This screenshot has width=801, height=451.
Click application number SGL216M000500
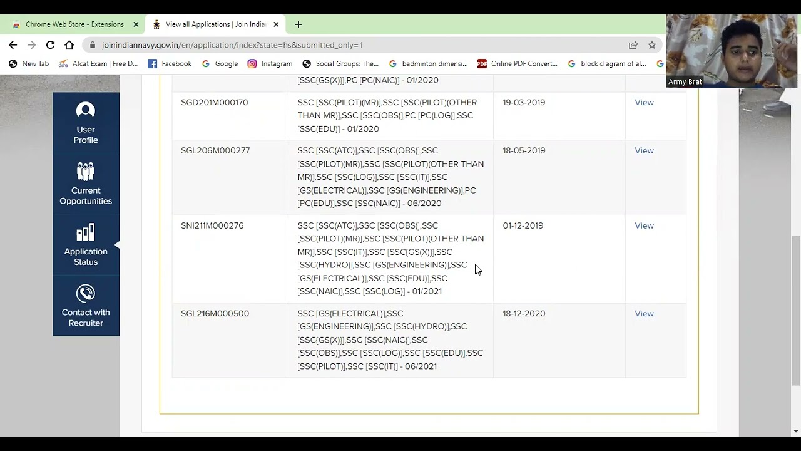coord(215,313)
